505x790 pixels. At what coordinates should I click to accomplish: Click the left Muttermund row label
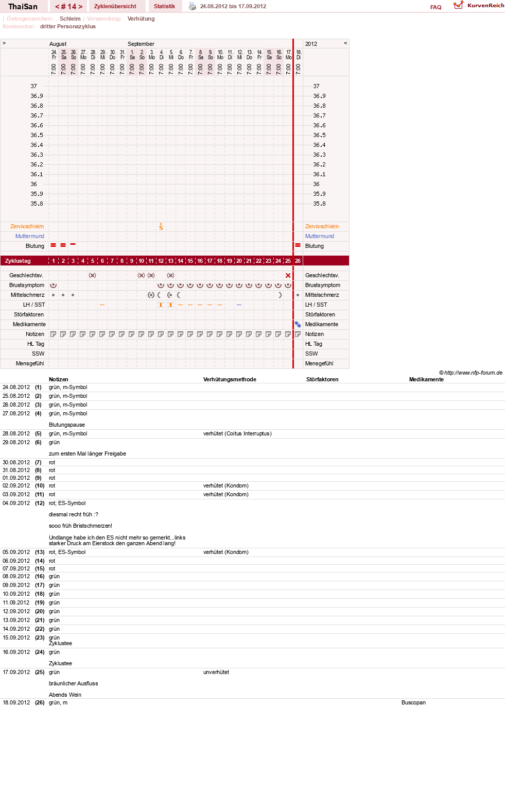tap(30, 236)
